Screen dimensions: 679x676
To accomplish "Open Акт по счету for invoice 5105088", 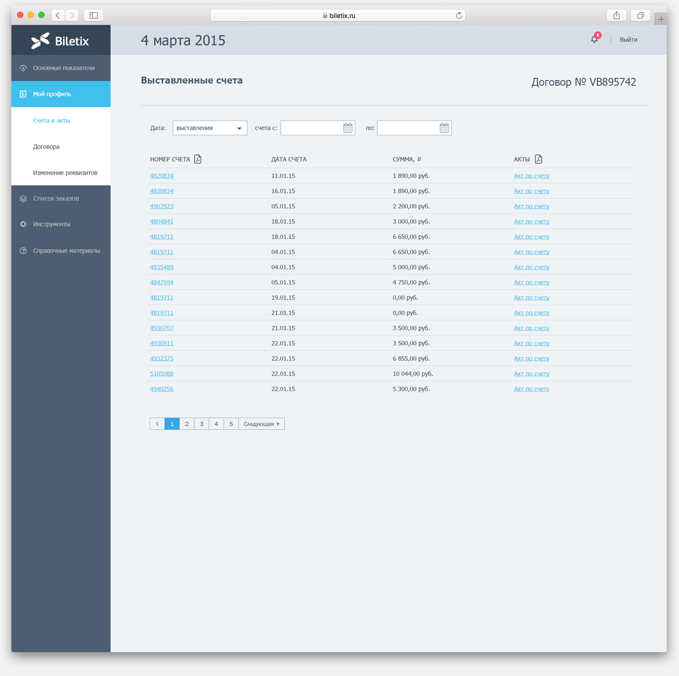I will click(532, 374).
